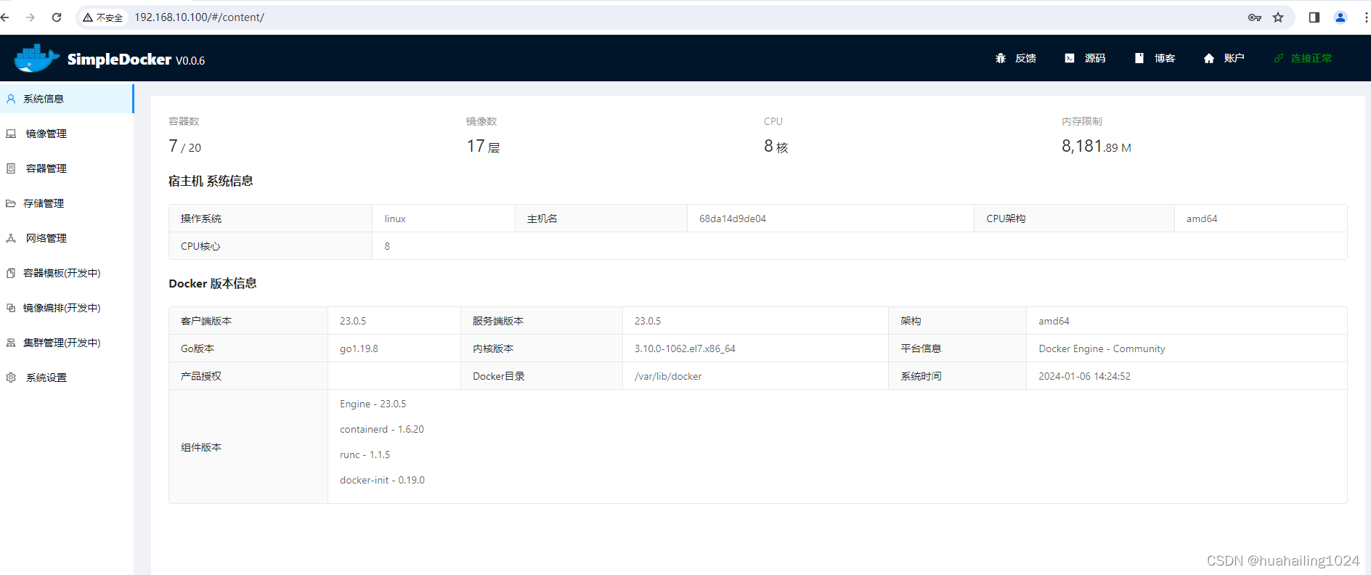Click the 平台信息 value Docker Engine - Community
This screenshot has width=1371, height=575.
pos(1102,348)
